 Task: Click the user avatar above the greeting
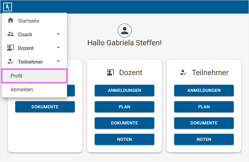click(124, 30)
